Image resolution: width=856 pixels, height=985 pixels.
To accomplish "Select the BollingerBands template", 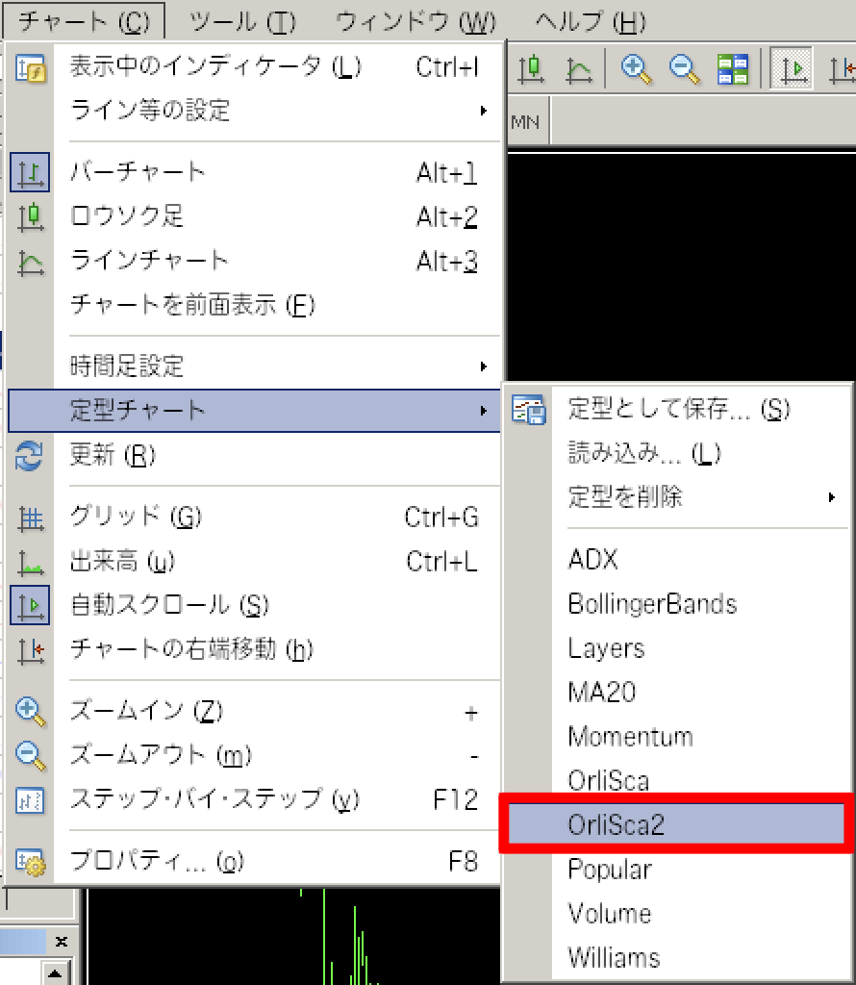I will [652, 604].
